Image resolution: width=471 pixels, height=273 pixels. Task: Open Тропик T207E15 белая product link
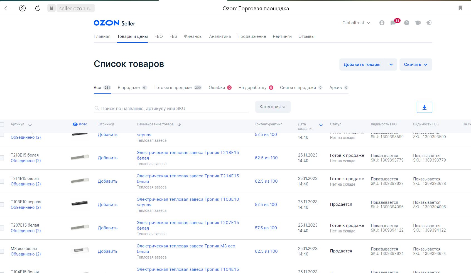coord(188,225)
